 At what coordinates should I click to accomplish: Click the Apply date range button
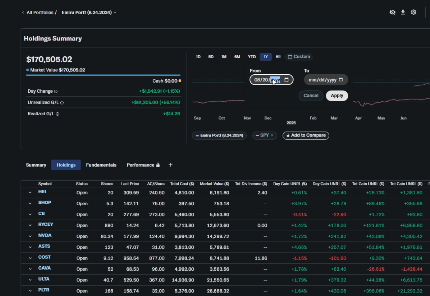pos(337,96)
